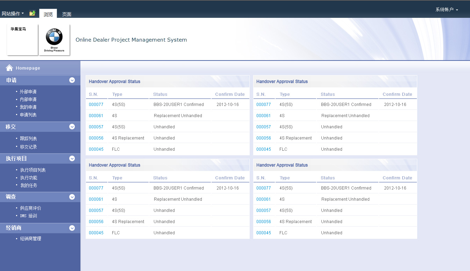Open 外部申请 in the sidebar

tap(28, 92)
